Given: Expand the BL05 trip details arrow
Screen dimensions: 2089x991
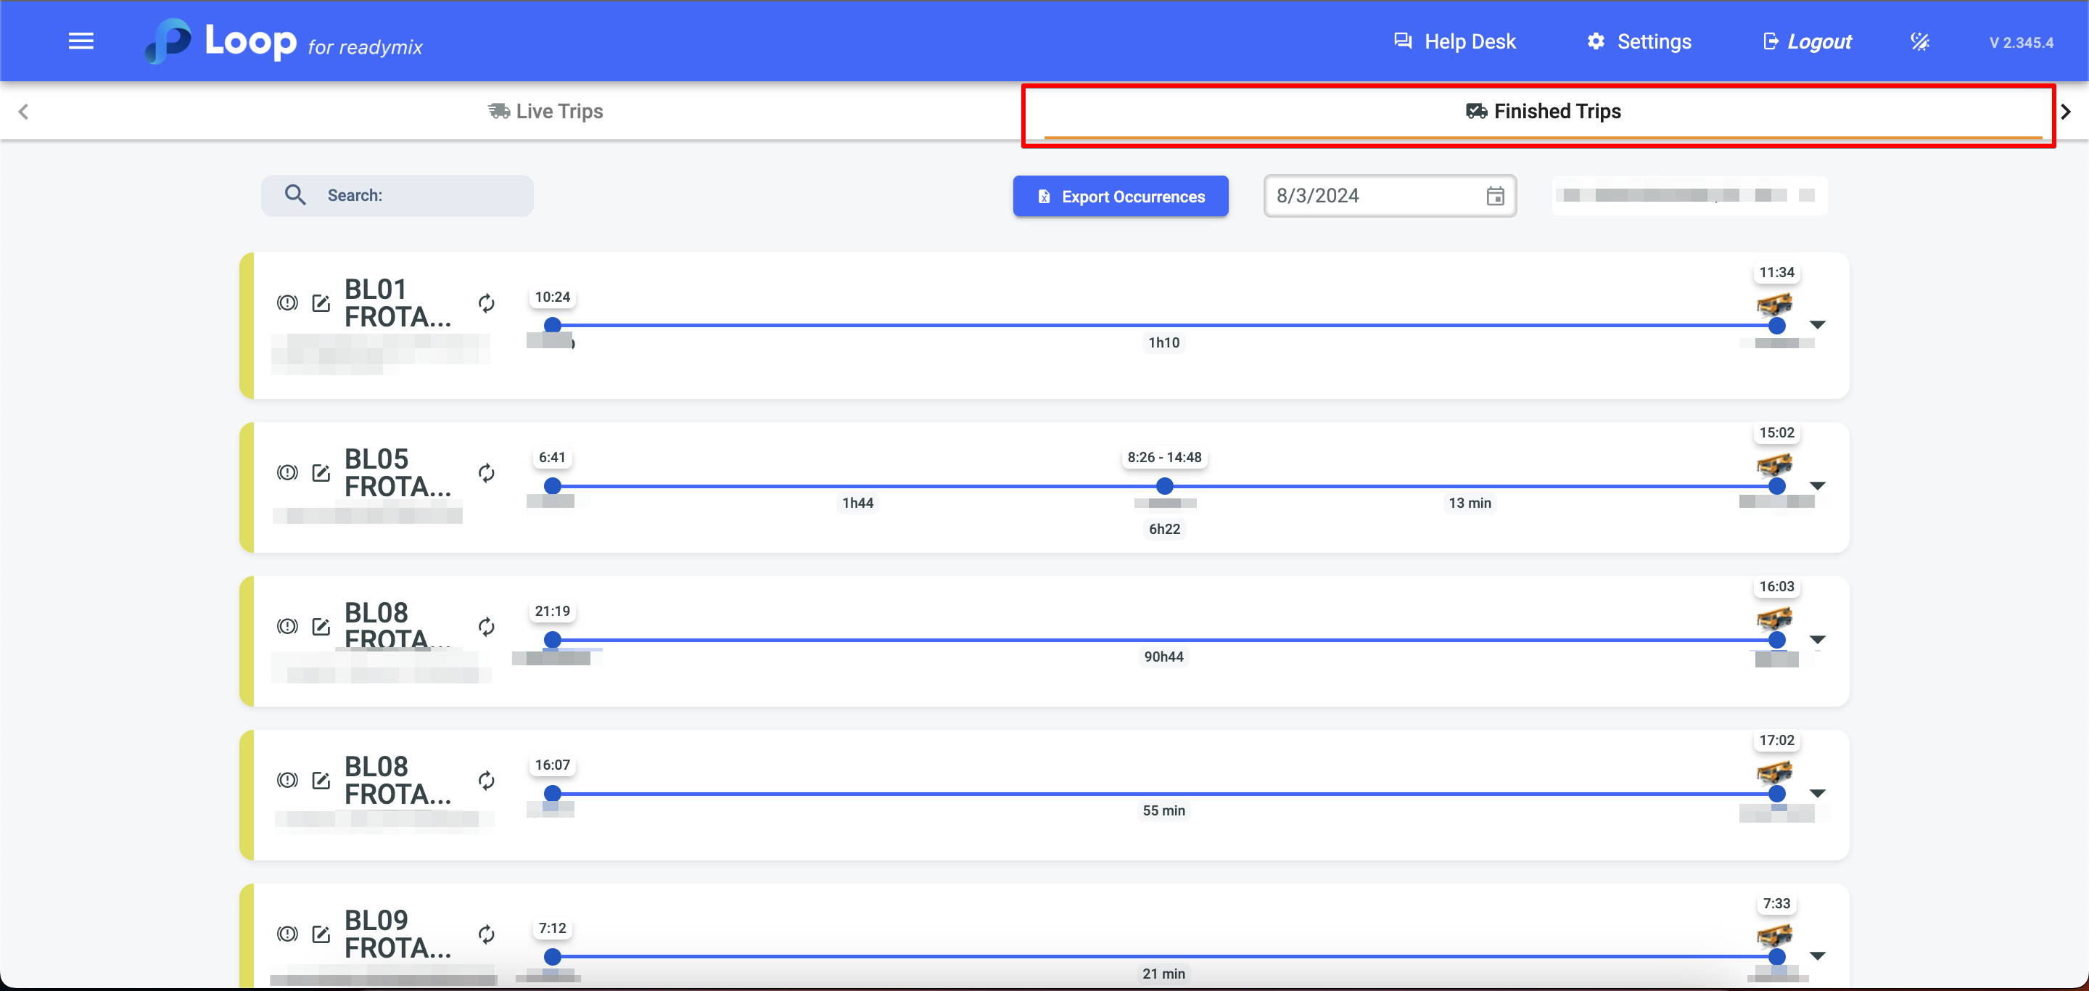Looking at the screenshot, I should 1817,486.
